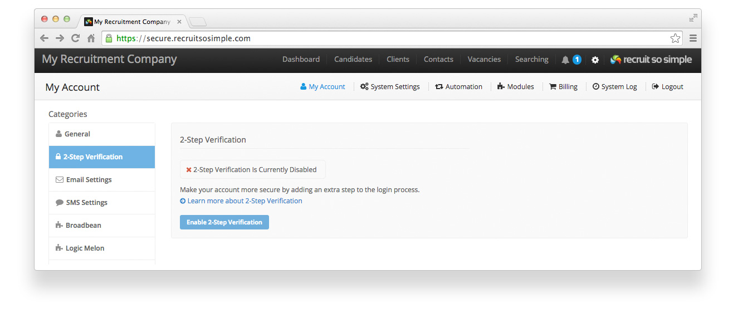Open Email Settings category
738x313 pixels.
tap(102, 180)
